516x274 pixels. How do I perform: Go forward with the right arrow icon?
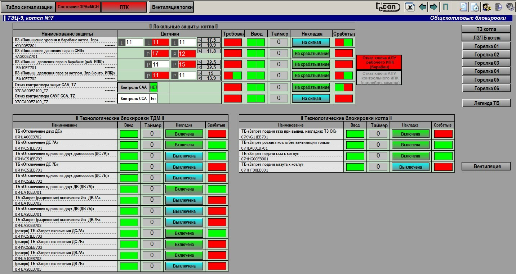click(433, 7)
